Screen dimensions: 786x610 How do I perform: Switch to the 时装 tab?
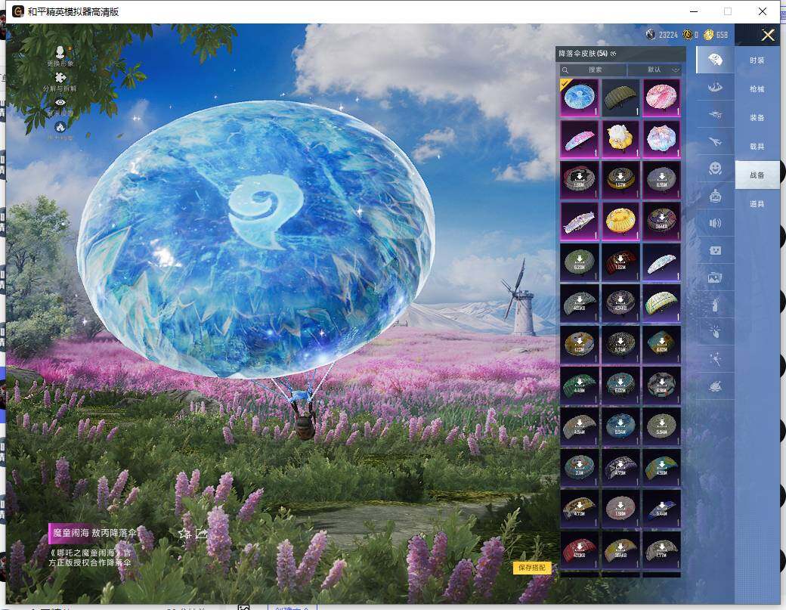(757, 60)
